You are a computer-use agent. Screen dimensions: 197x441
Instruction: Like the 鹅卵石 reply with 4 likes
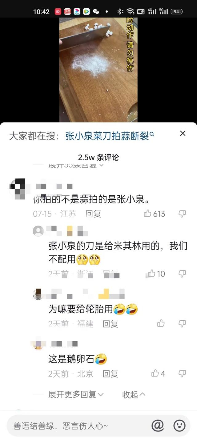click(158, 374)
